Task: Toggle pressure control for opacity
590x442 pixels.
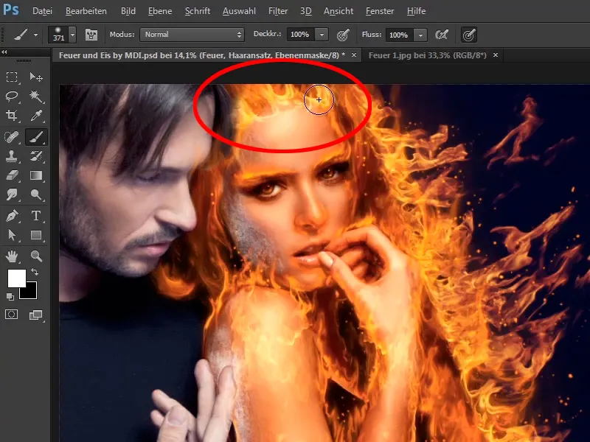Action: pos(343,35)
